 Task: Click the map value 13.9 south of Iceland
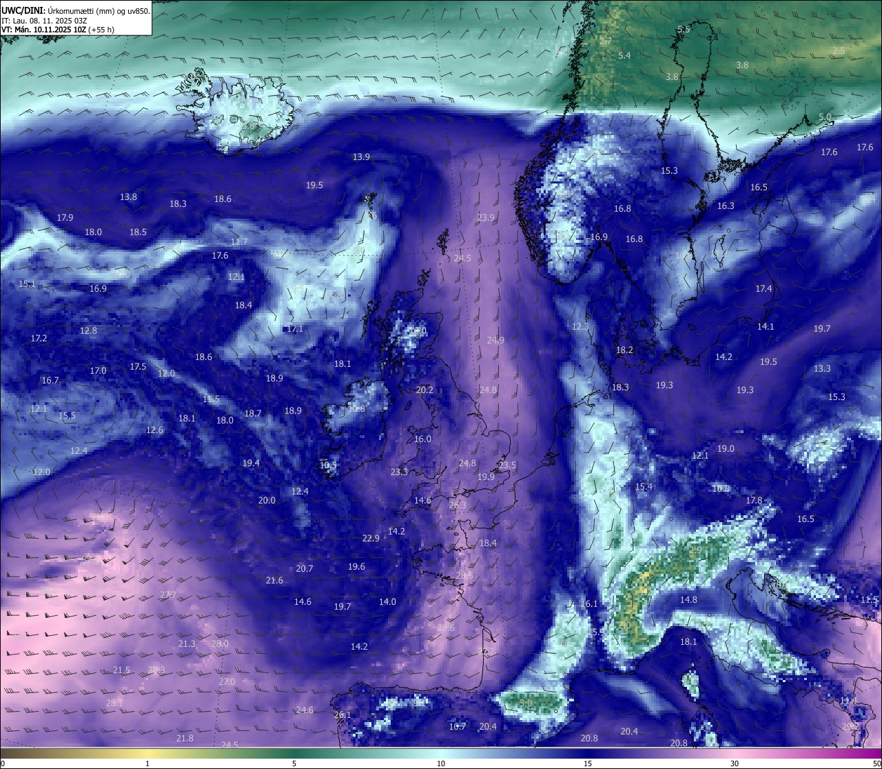tap(361, 157)
